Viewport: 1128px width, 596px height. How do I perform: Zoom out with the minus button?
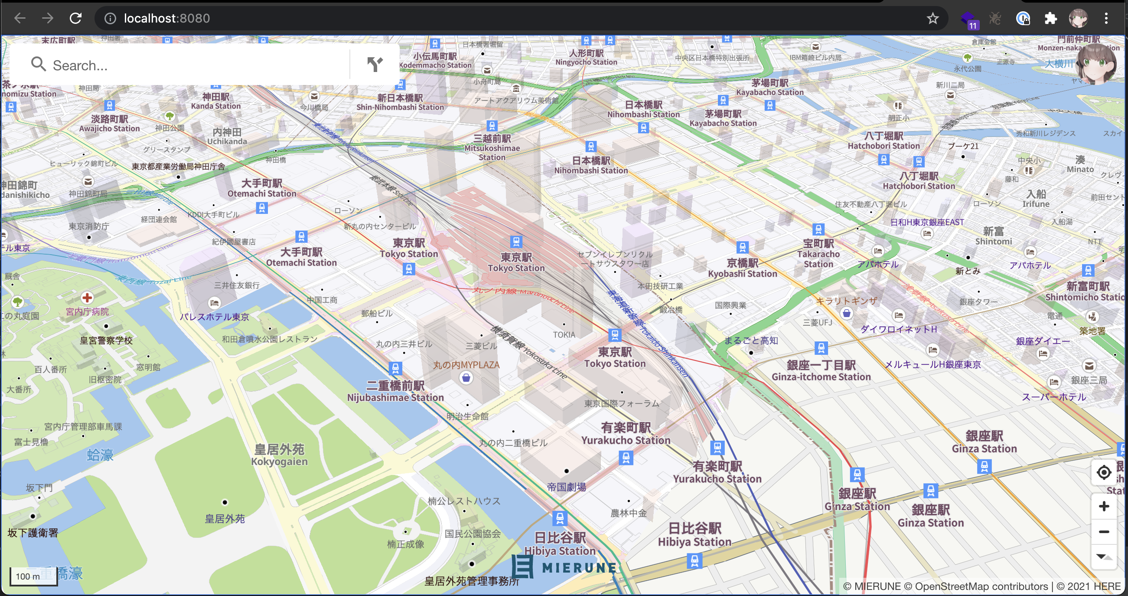tap(1103, 532)
